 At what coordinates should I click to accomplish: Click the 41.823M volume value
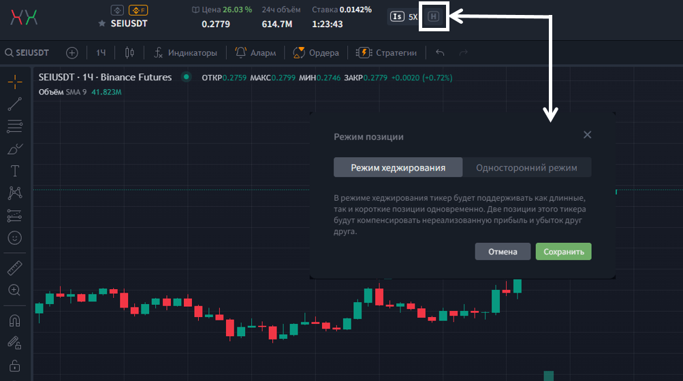pyautogui.click(x=106, y=92)
